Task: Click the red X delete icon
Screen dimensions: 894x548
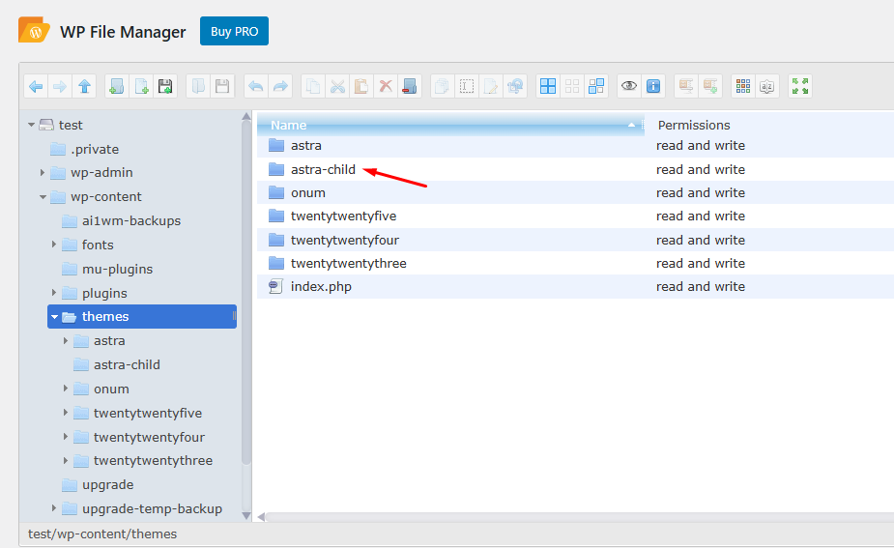Action: [386, 87]
